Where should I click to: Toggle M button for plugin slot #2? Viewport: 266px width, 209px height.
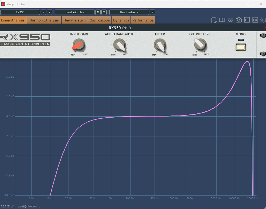coord(98,12)
